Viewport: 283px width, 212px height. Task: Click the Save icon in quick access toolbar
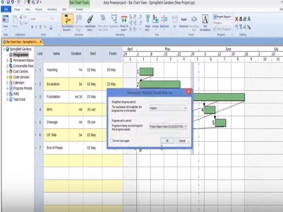8,2
